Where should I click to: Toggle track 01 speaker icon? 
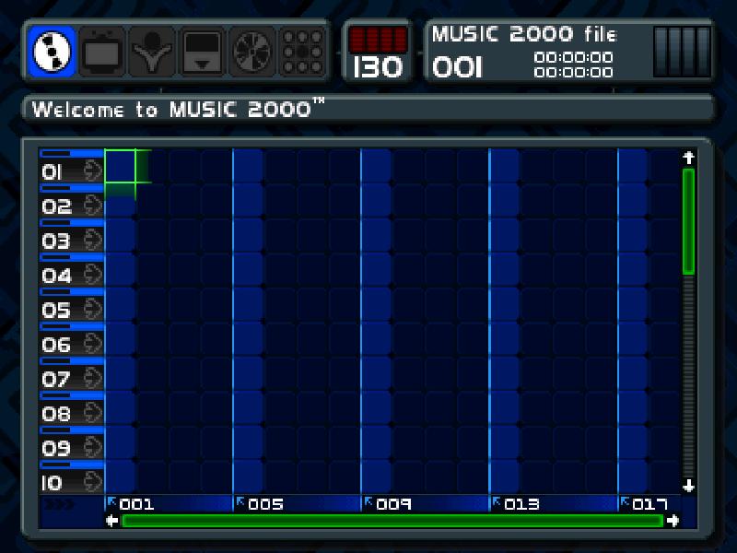pos(93,171)
